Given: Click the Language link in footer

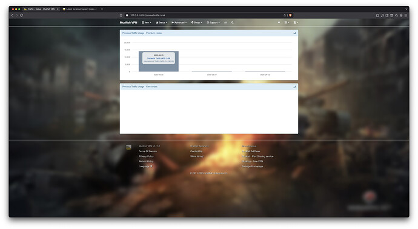Looking at the screenshot, I should (145, 167).
